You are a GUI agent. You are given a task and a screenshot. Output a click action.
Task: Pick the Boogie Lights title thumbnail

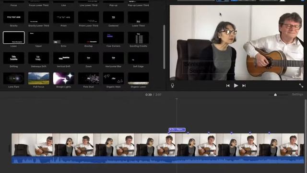pos(63,78)
